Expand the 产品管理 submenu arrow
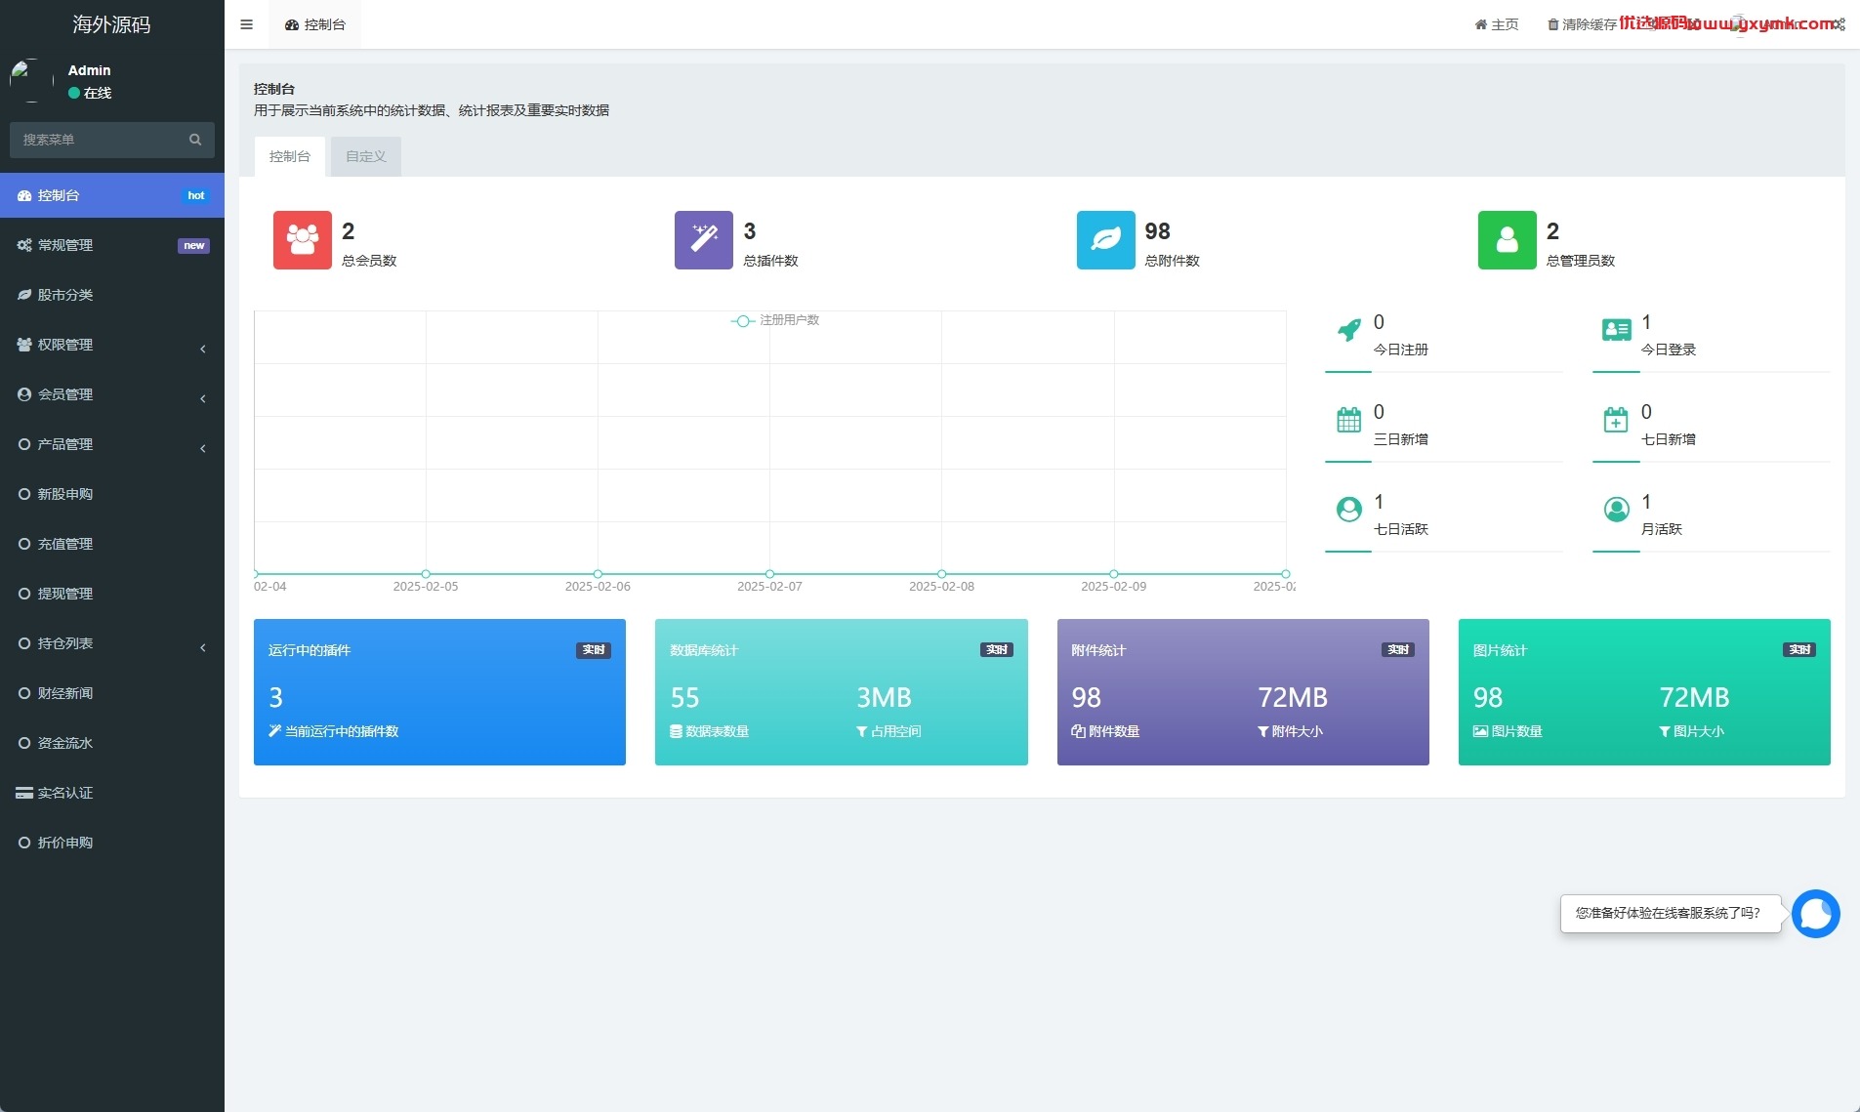 (x=203, y=448)
